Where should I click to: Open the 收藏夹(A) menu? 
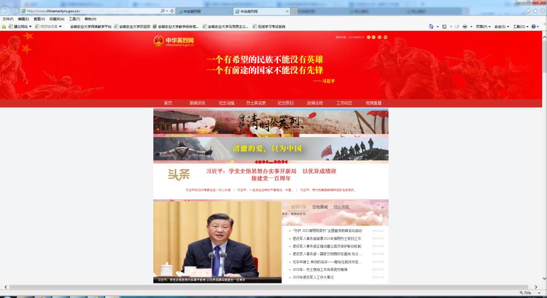(57, 19)
